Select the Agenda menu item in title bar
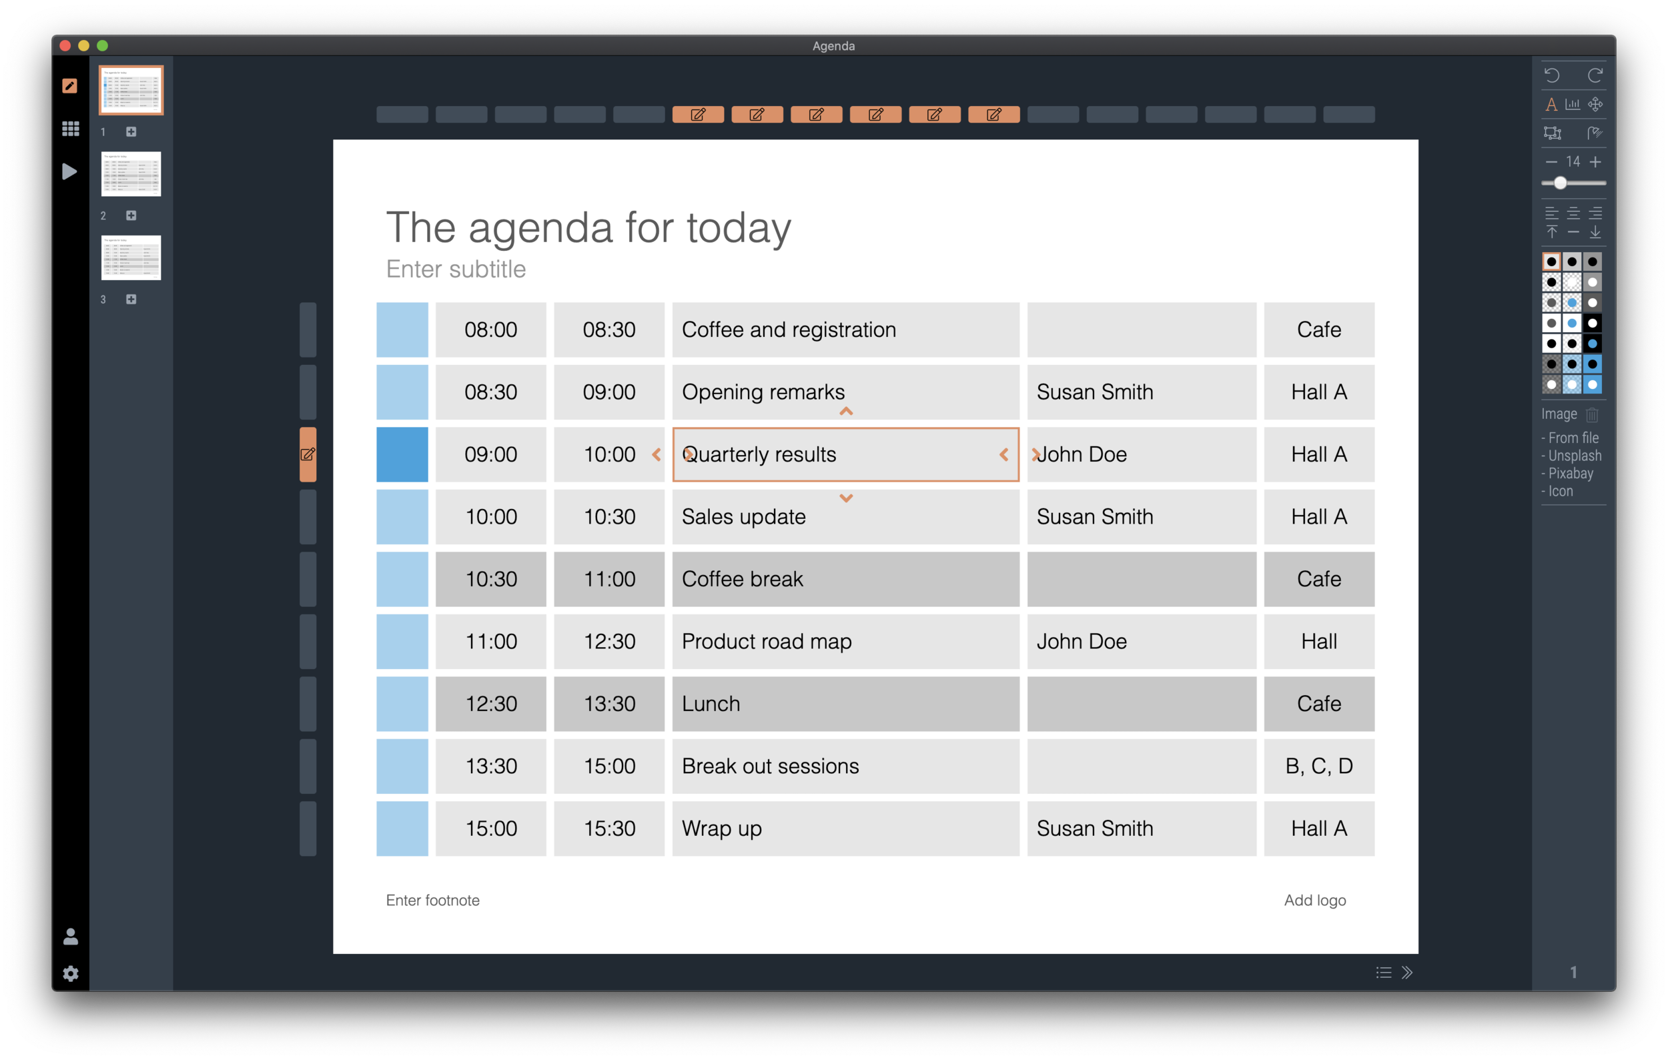This screenshot has height=1060, width=1668. 833,45
